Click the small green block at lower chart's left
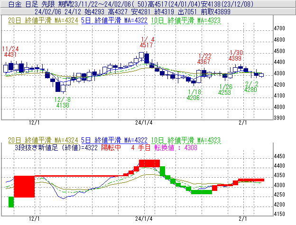296x225 pixels. point(11,202)
